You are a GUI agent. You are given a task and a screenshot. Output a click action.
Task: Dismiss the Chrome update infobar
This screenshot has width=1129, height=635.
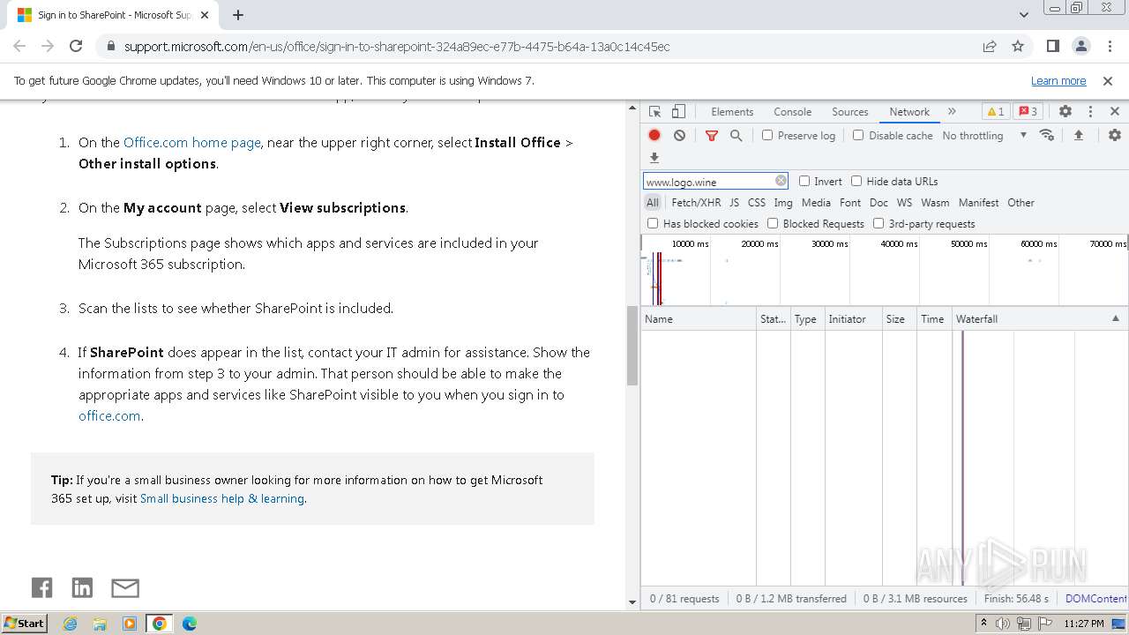tap(1108, 80)
